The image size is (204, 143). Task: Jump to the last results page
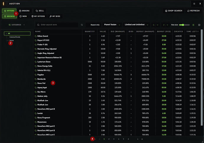(142, 139)
